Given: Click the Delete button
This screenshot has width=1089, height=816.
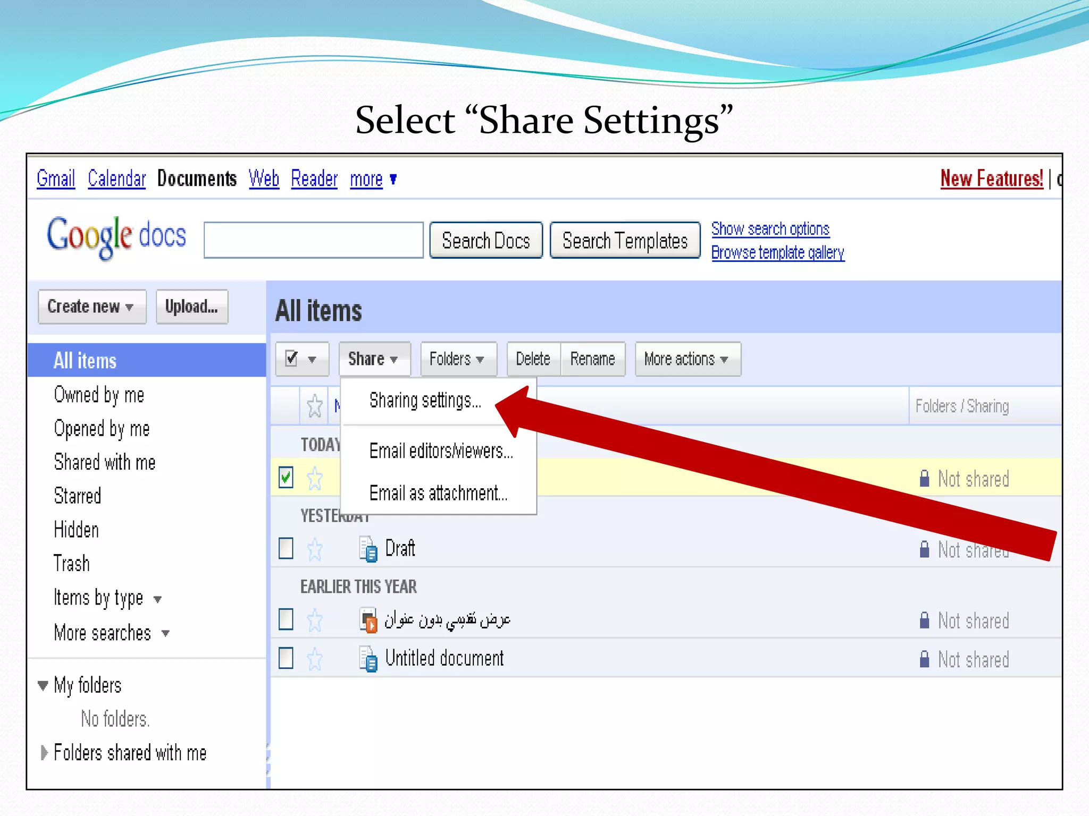Looking at the screenshot, I should (533, 359).
